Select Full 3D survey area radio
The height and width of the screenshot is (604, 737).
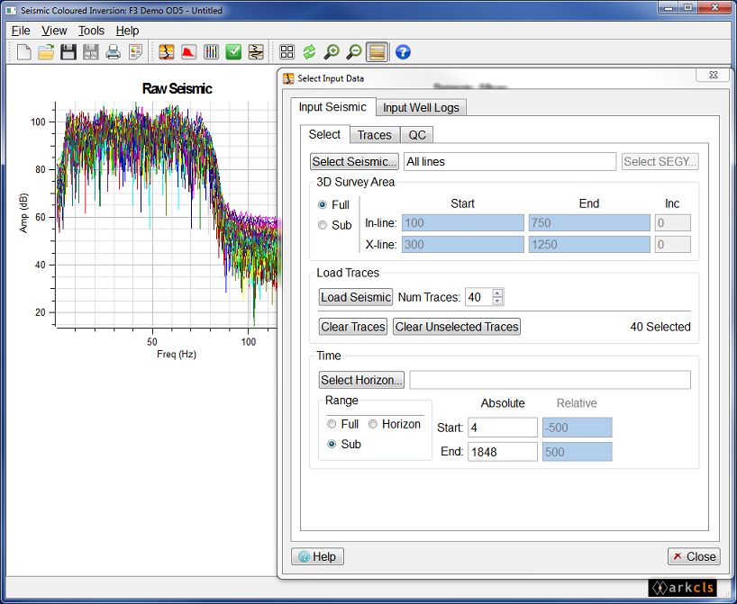(323, 204)
